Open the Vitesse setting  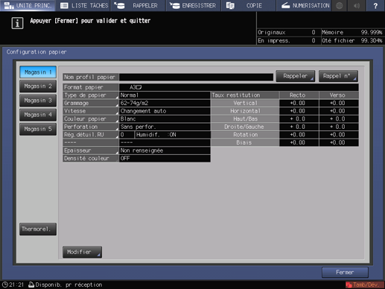pyautogui.click(x=91, y=111)
